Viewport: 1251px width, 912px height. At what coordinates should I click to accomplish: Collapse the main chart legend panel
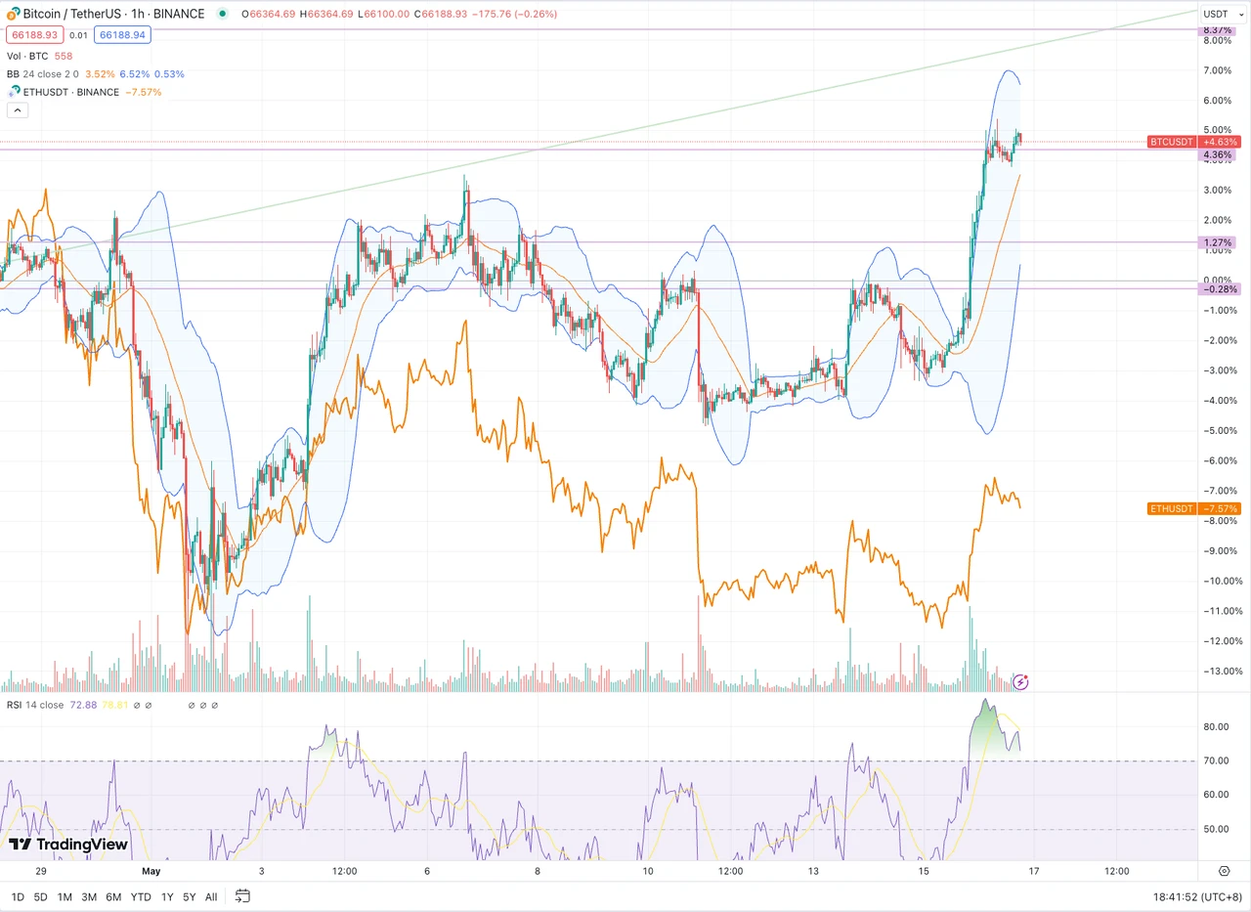pos(17,109)
